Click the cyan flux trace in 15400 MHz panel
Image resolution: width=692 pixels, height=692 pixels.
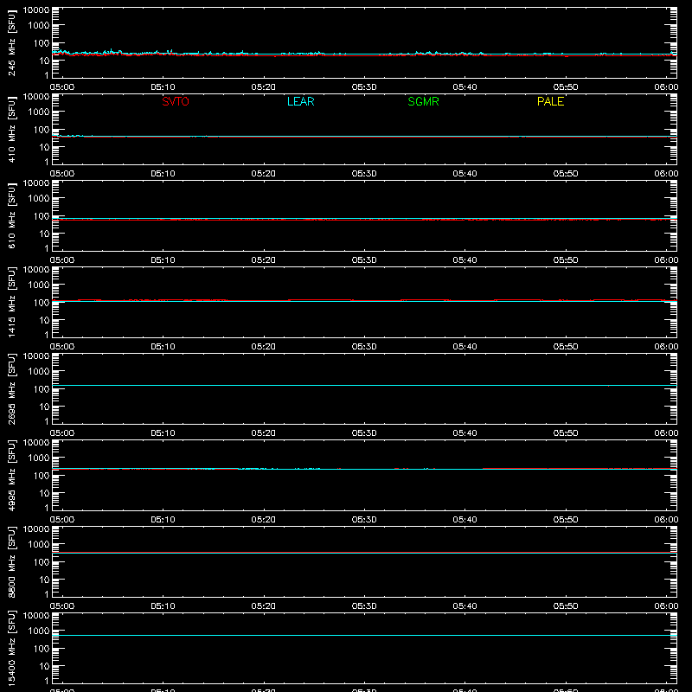pyautogui.click(x=364, y=635)
